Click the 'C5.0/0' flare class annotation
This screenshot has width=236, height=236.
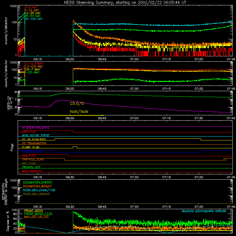pyautogui.click(x=77, y=104)
